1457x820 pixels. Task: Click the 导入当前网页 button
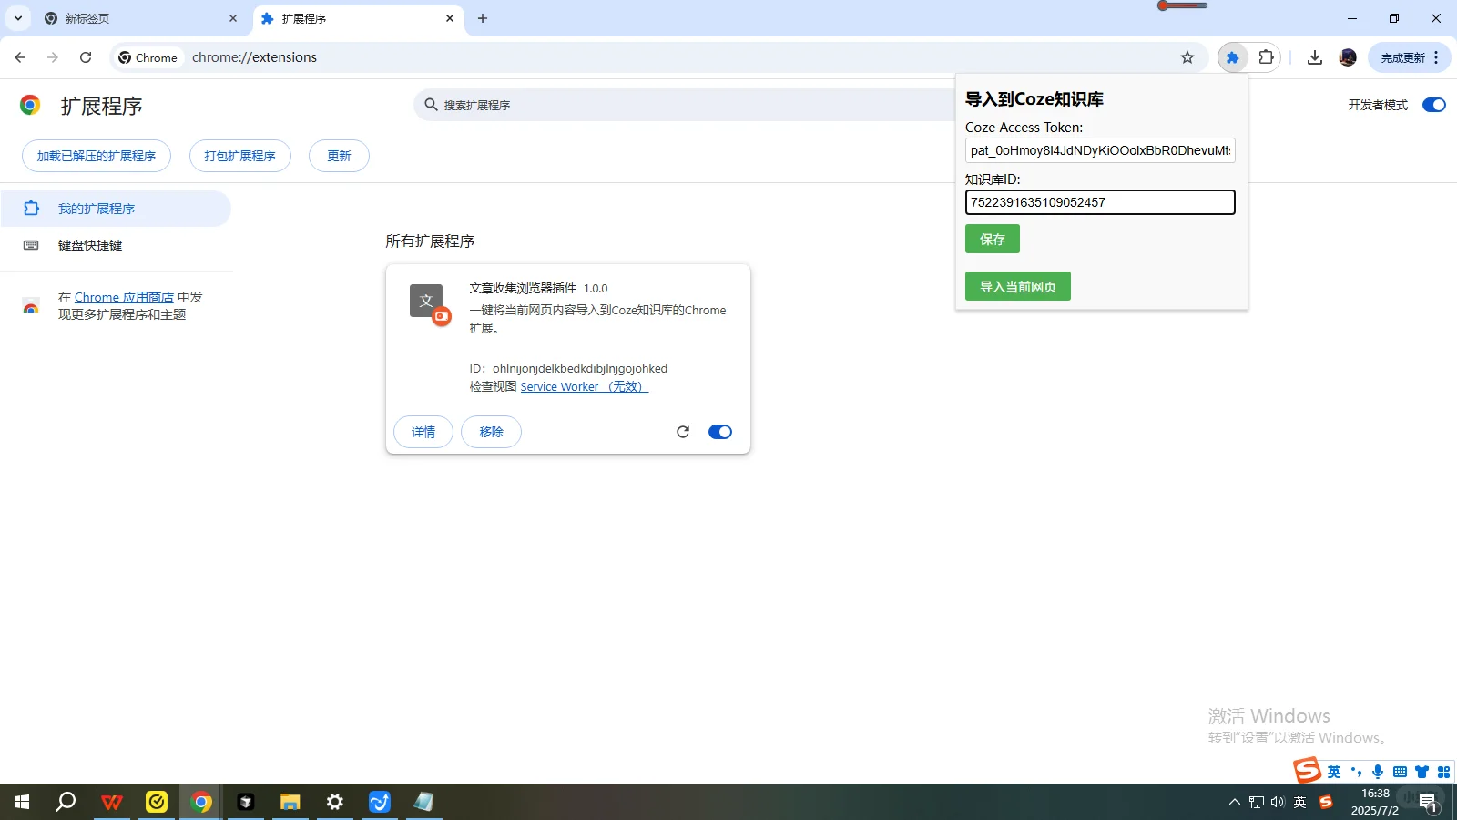click(1018, 287)
